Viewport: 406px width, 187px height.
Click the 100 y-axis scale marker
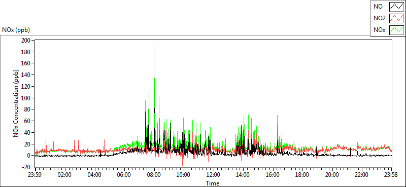[x=26, y=98]
